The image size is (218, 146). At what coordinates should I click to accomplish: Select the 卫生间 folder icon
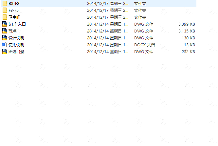pyautogui.click(x=5, y=17)
